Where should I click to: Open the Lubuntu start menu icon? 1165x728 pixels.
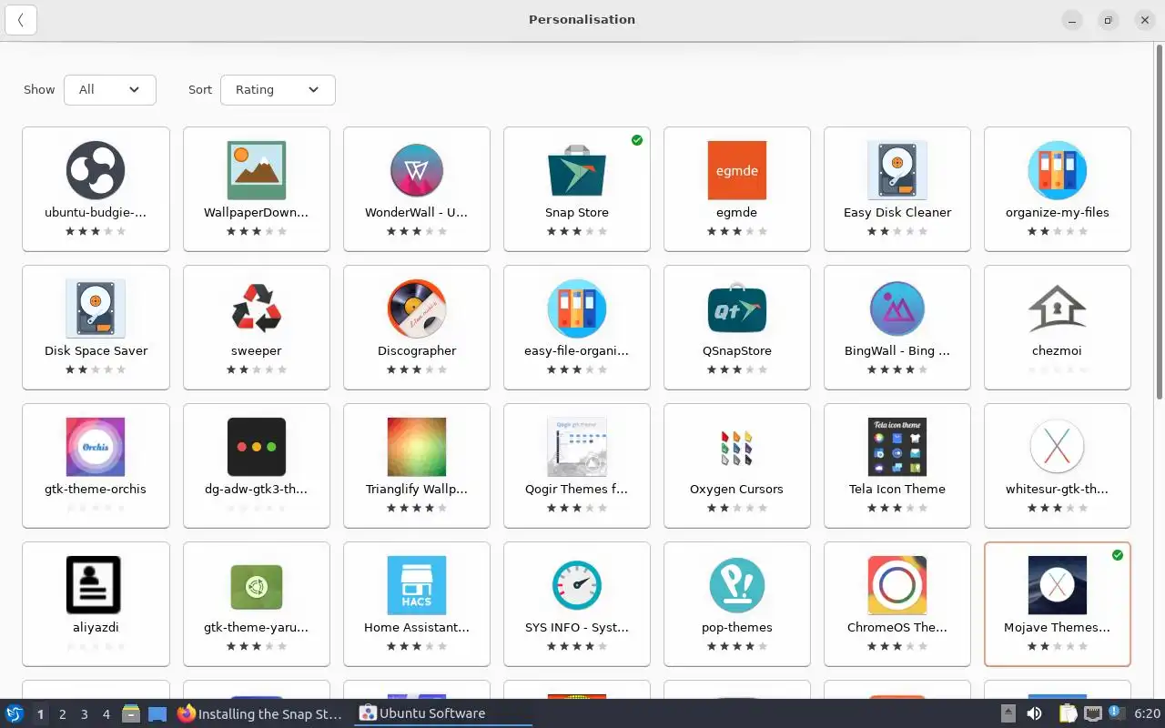click(x=15, y=713)
